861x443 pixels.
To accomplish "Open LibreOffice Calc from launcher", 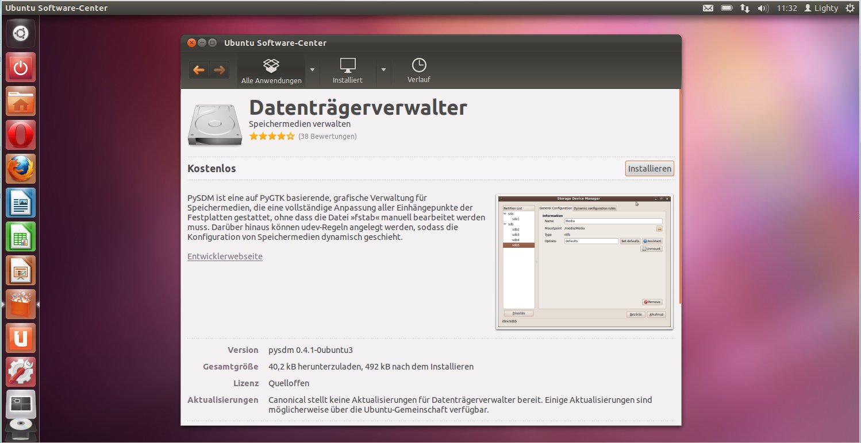I will tap(21, 237).
